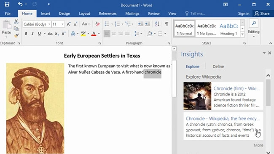The image size is (274, 154).
Task: Apply the No Spacing style
Action: pyautogui.click(x=207, y=29)
